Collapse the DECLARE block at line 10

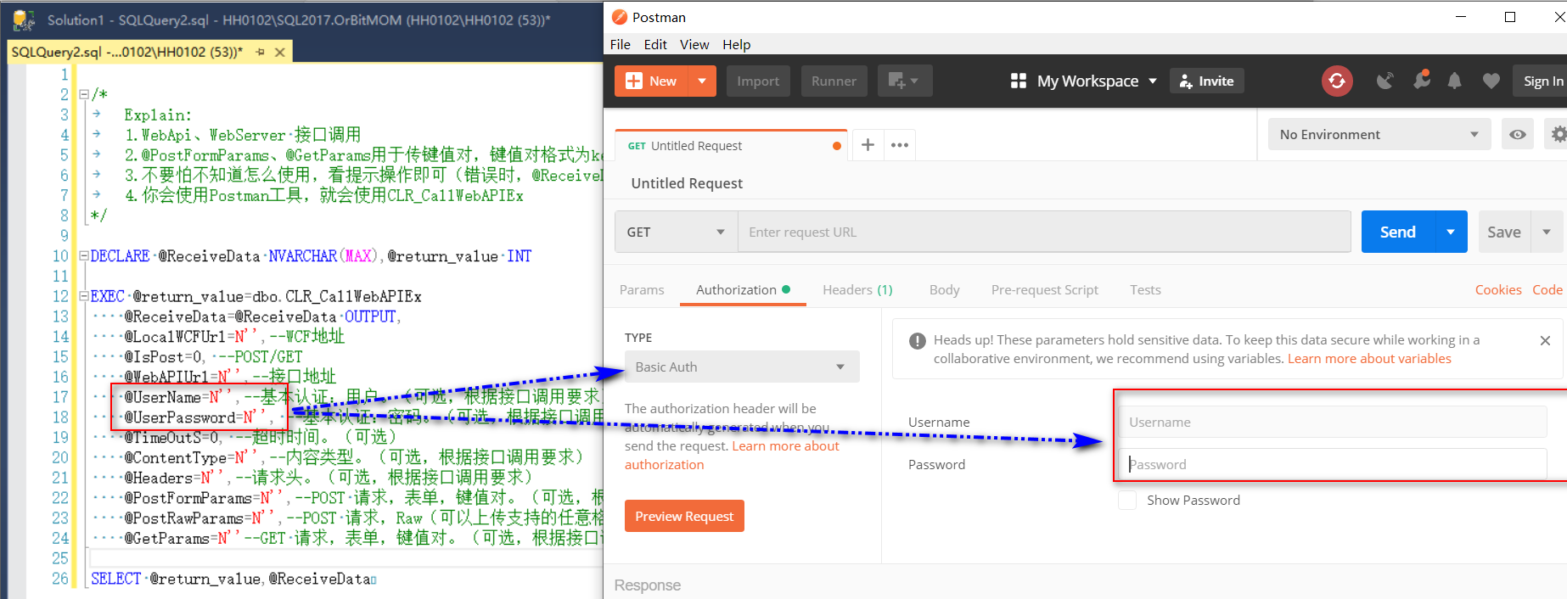pyautogui.click(x=83, y=255)
